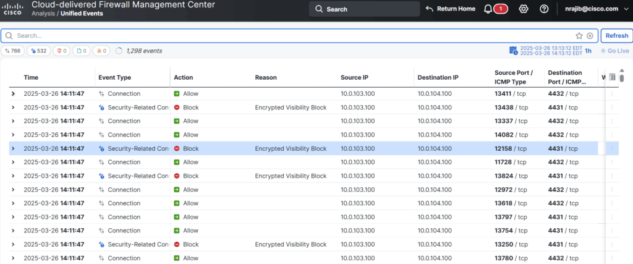The height and width of the screenshot is (264, 633).
Task: Click the red notification count badge
Action: coord(501,9)
